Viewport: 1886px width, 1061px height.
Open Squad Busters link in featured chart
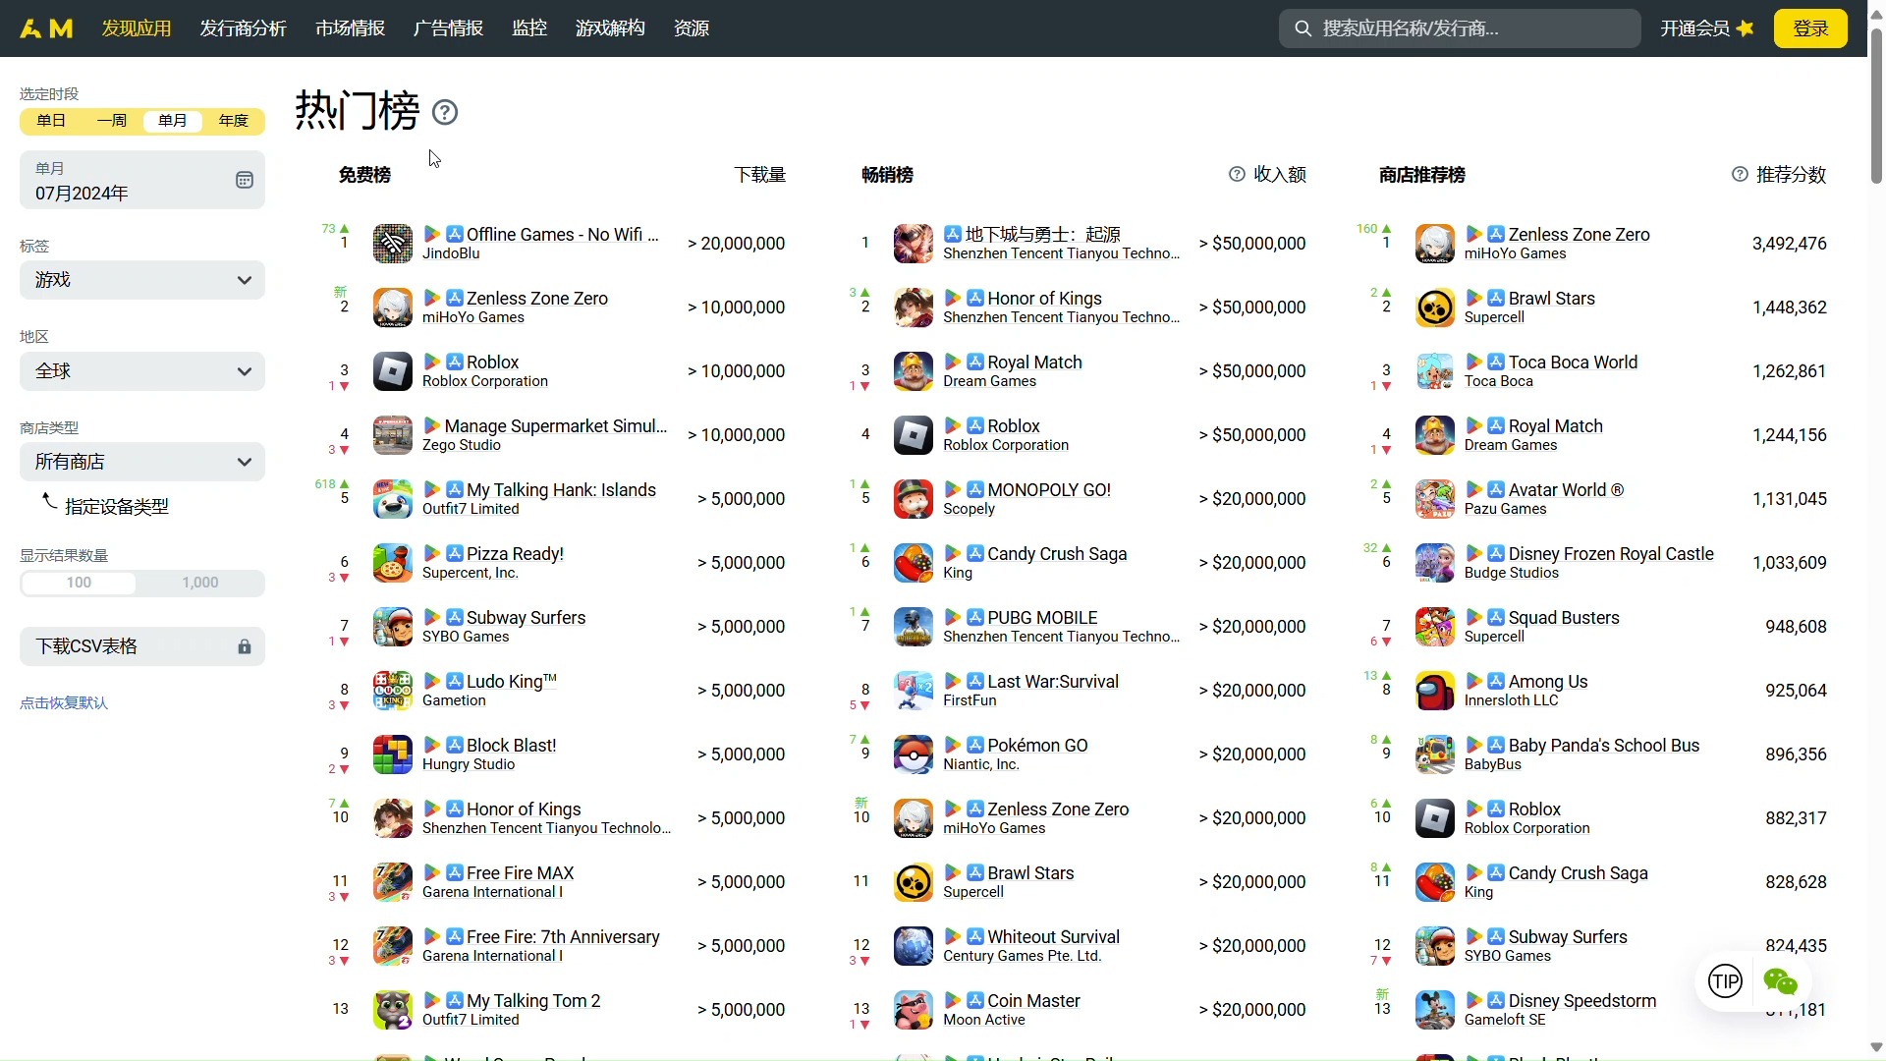(1564, 617)
